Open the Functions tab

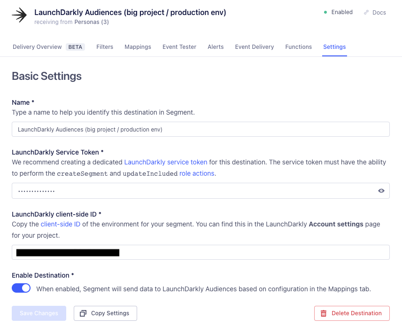tap(298, 47)
